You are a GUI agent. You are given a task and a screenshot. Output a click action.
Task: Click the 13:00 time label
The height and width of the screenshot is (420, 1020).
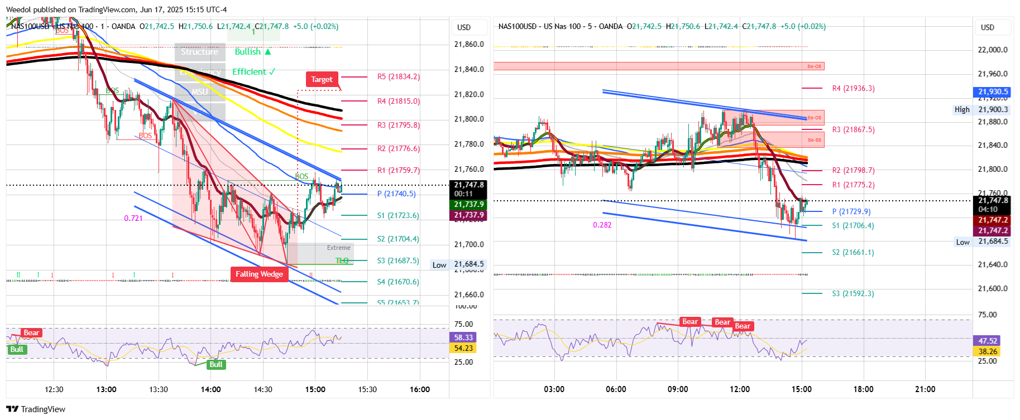[x=106, y=389]
